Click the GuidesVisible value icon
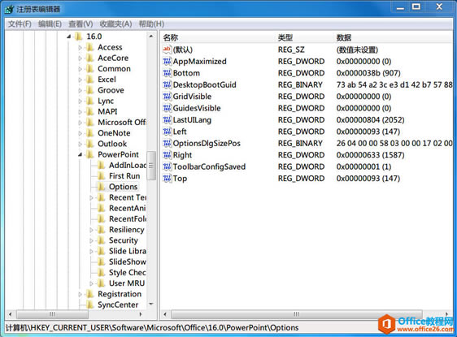 [167, 108]
